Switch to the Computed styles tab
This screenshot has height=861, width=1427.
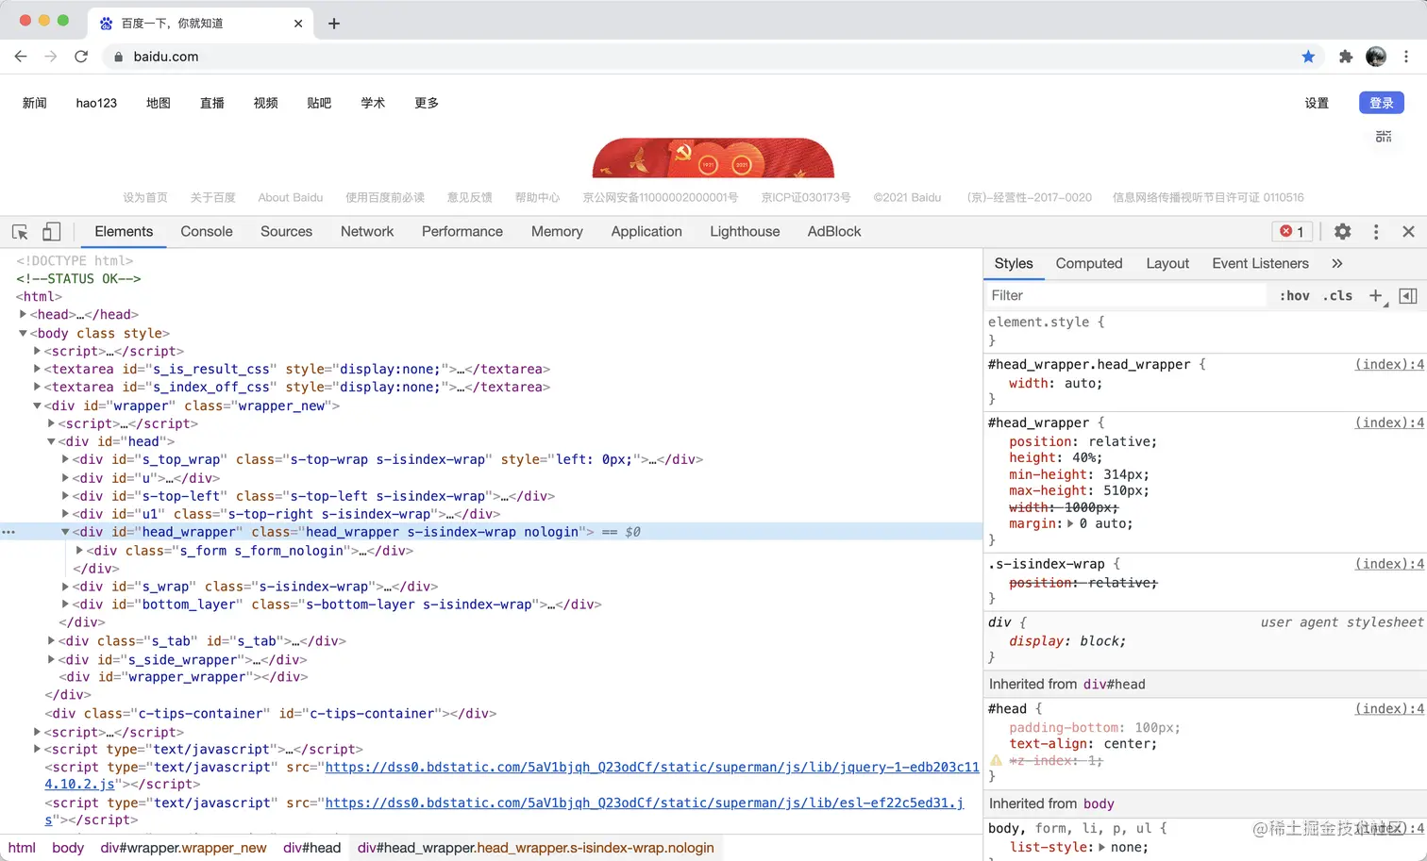(x=1089, y=263)
